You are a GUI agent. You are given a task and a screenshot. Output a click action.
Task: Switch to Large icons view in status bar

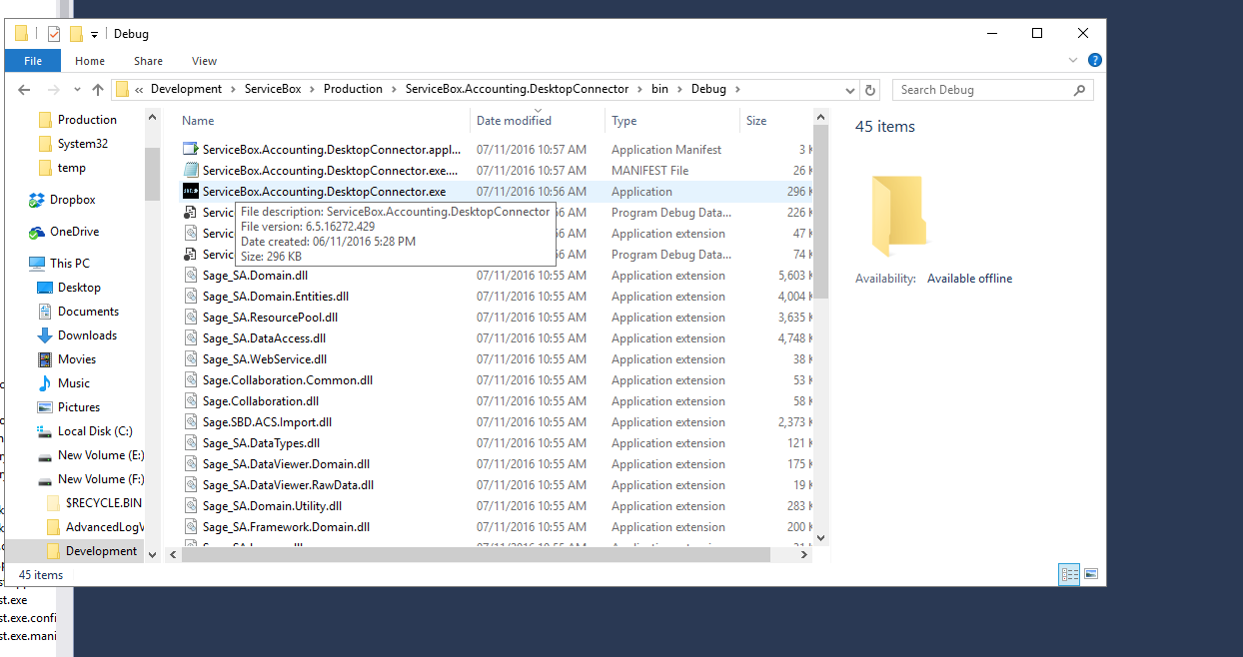[1090, 574]
